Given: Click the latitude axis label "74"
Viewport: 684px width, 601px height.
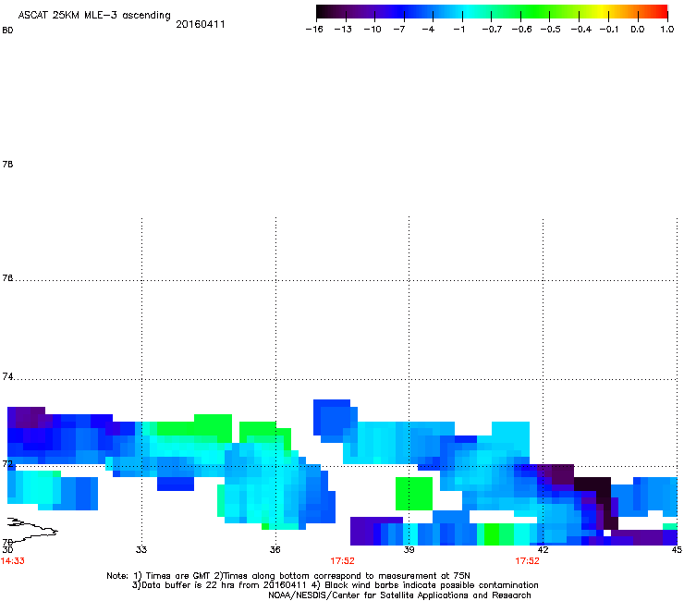Looking at the screenshot, I should click(x=7, y=376).
